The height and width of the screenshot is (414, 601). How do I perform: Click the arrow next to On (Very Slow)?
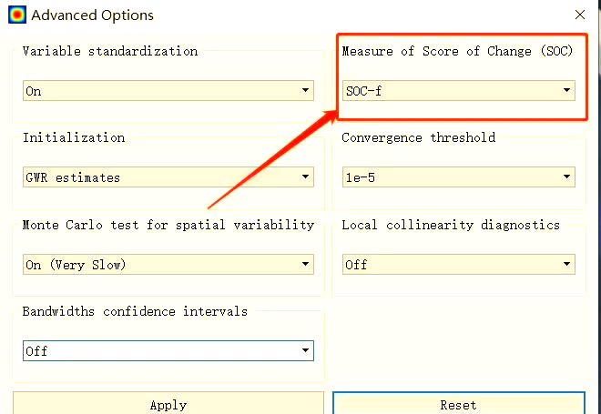tap(305, 265)
